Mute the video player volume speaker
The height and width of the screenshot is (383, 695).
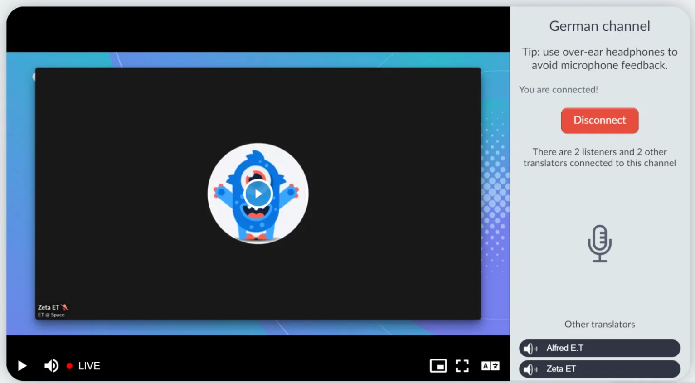pos(51,366)
